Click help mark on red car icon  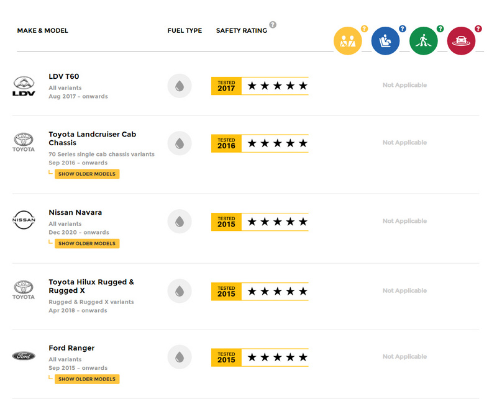(478, 29)
